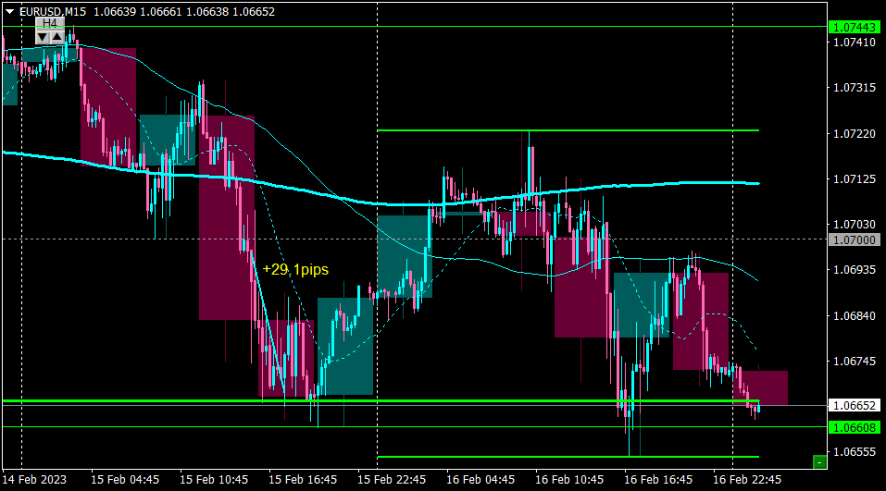Click the 14 Feb 2023 date label
This screenshot has height=491, width=886.
click(34, 480)
